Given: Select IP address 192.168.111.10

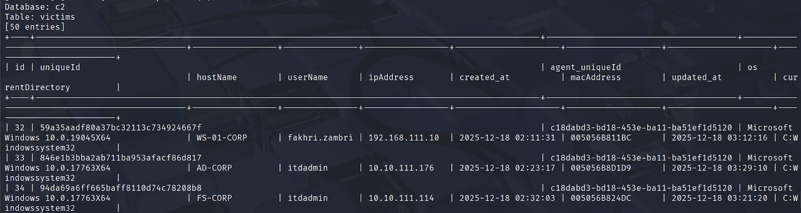Looking at the screenshot, I should (x=404, y=138).
